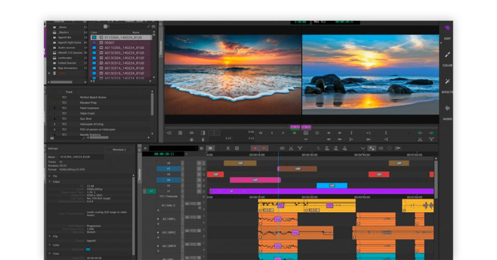This screenshot has width=497, height=260.
Task: Toggle the green V1 source track patch
Action: [x=151, y=191]
